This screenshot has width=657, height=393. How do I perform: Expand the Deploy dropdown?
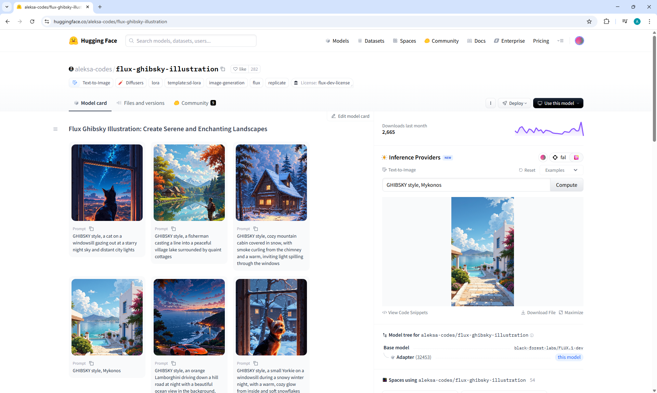[515, 103]
